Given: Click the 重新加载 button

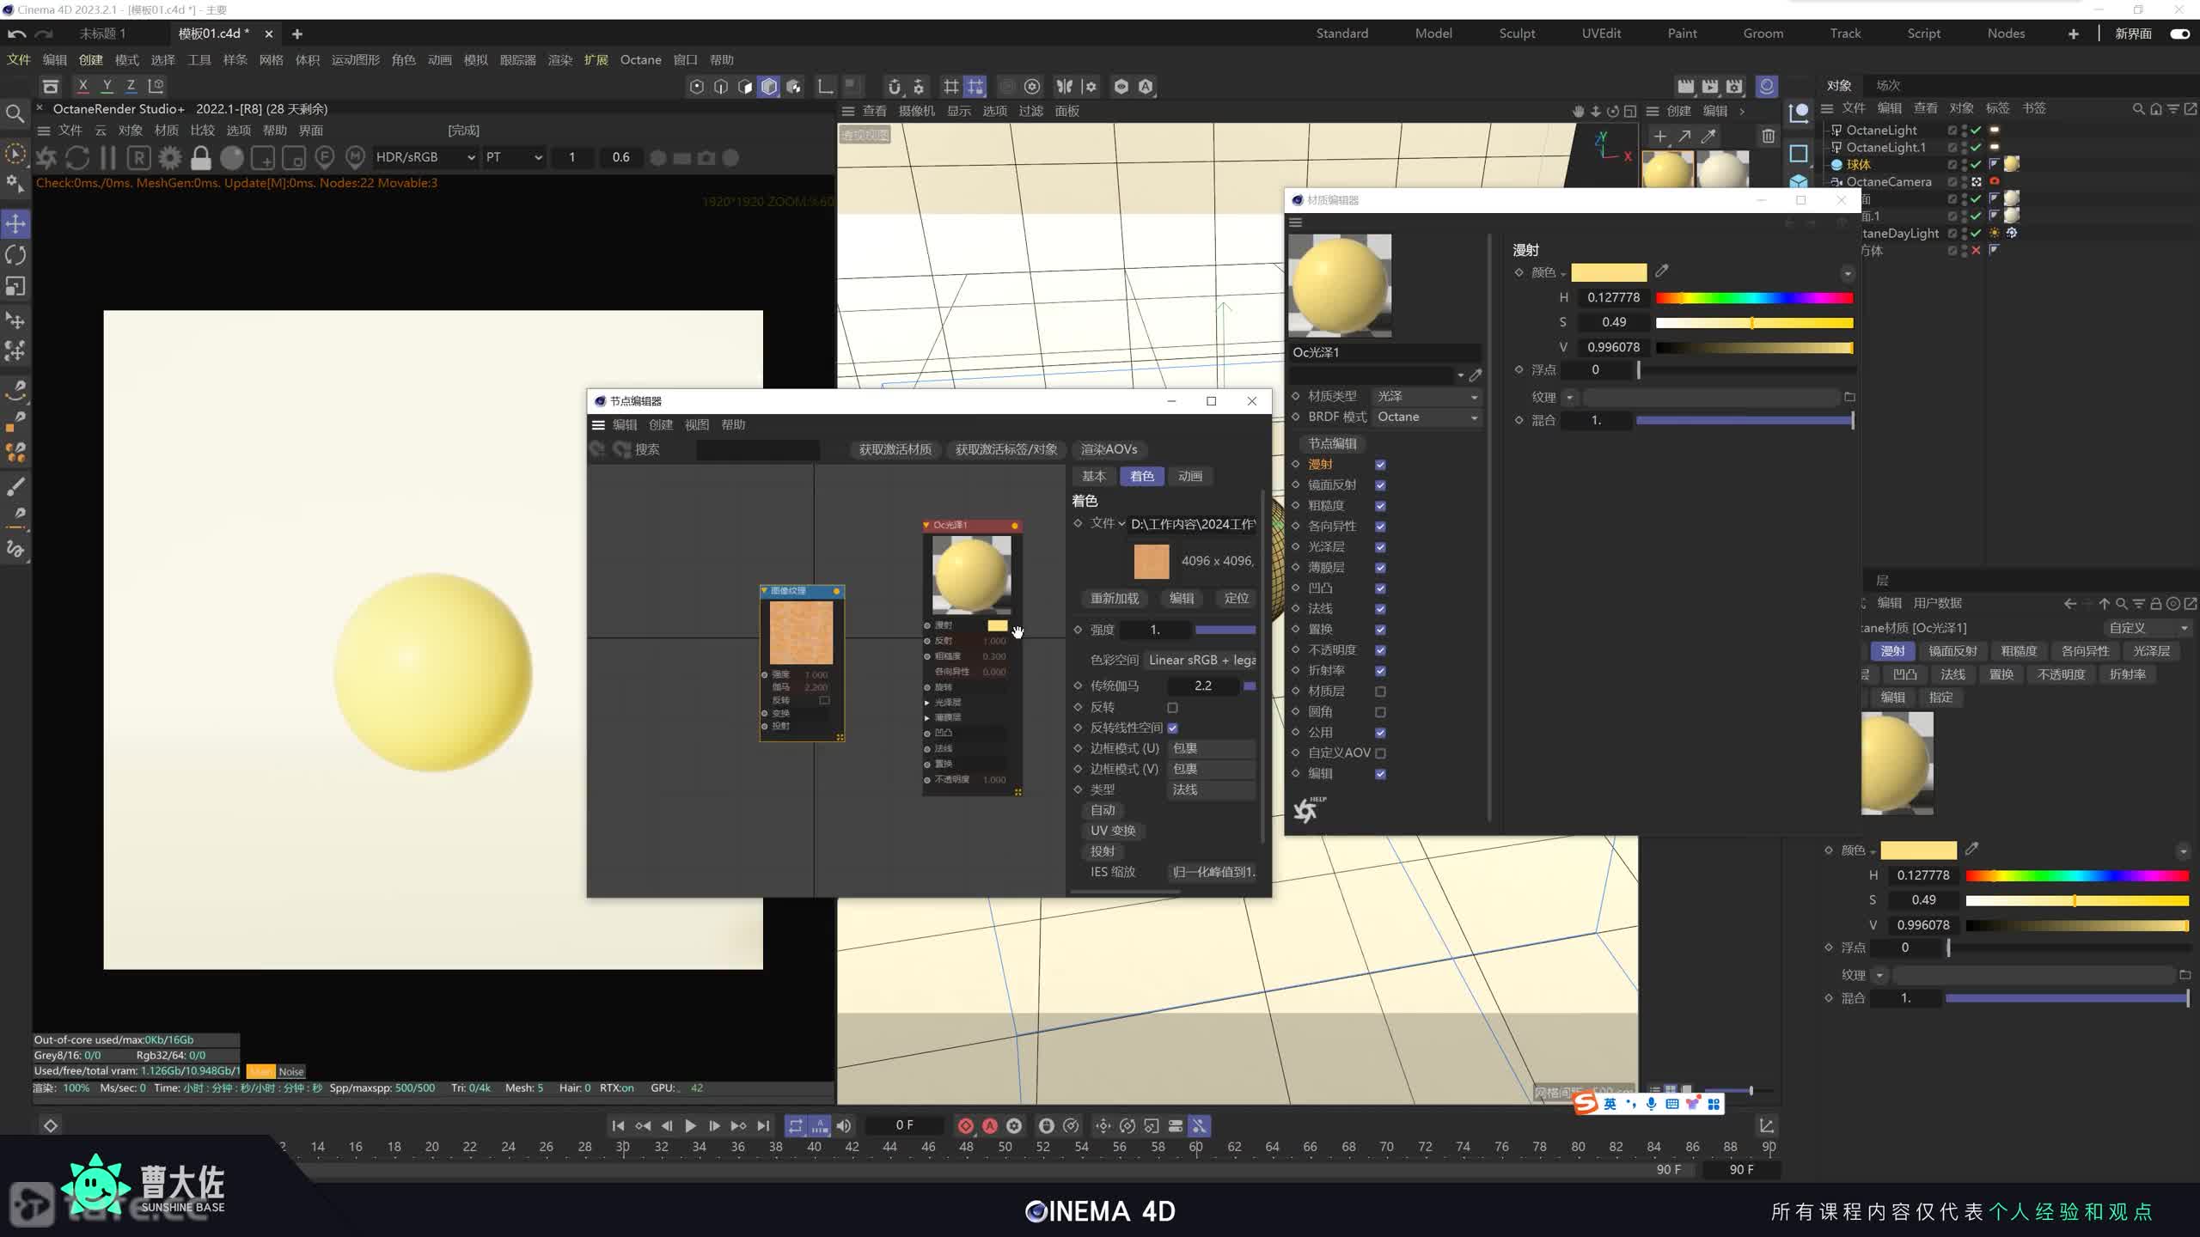Looking at the screenshot, I should pos(1114,598).
